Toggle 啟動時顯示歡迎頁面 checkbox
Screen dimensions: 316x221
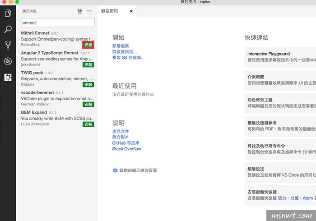pyautogui.click(x=115, y=170)
